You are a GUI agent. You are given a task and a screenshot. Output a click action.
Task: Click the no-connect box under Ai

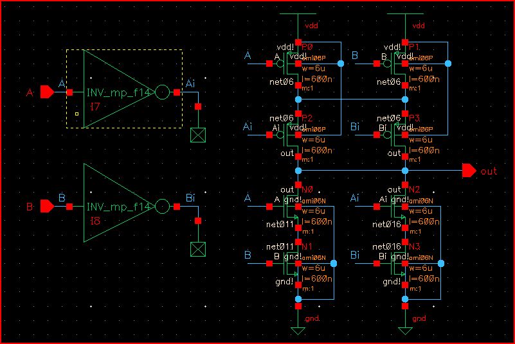pyautogui.click(x=198, y=134)
